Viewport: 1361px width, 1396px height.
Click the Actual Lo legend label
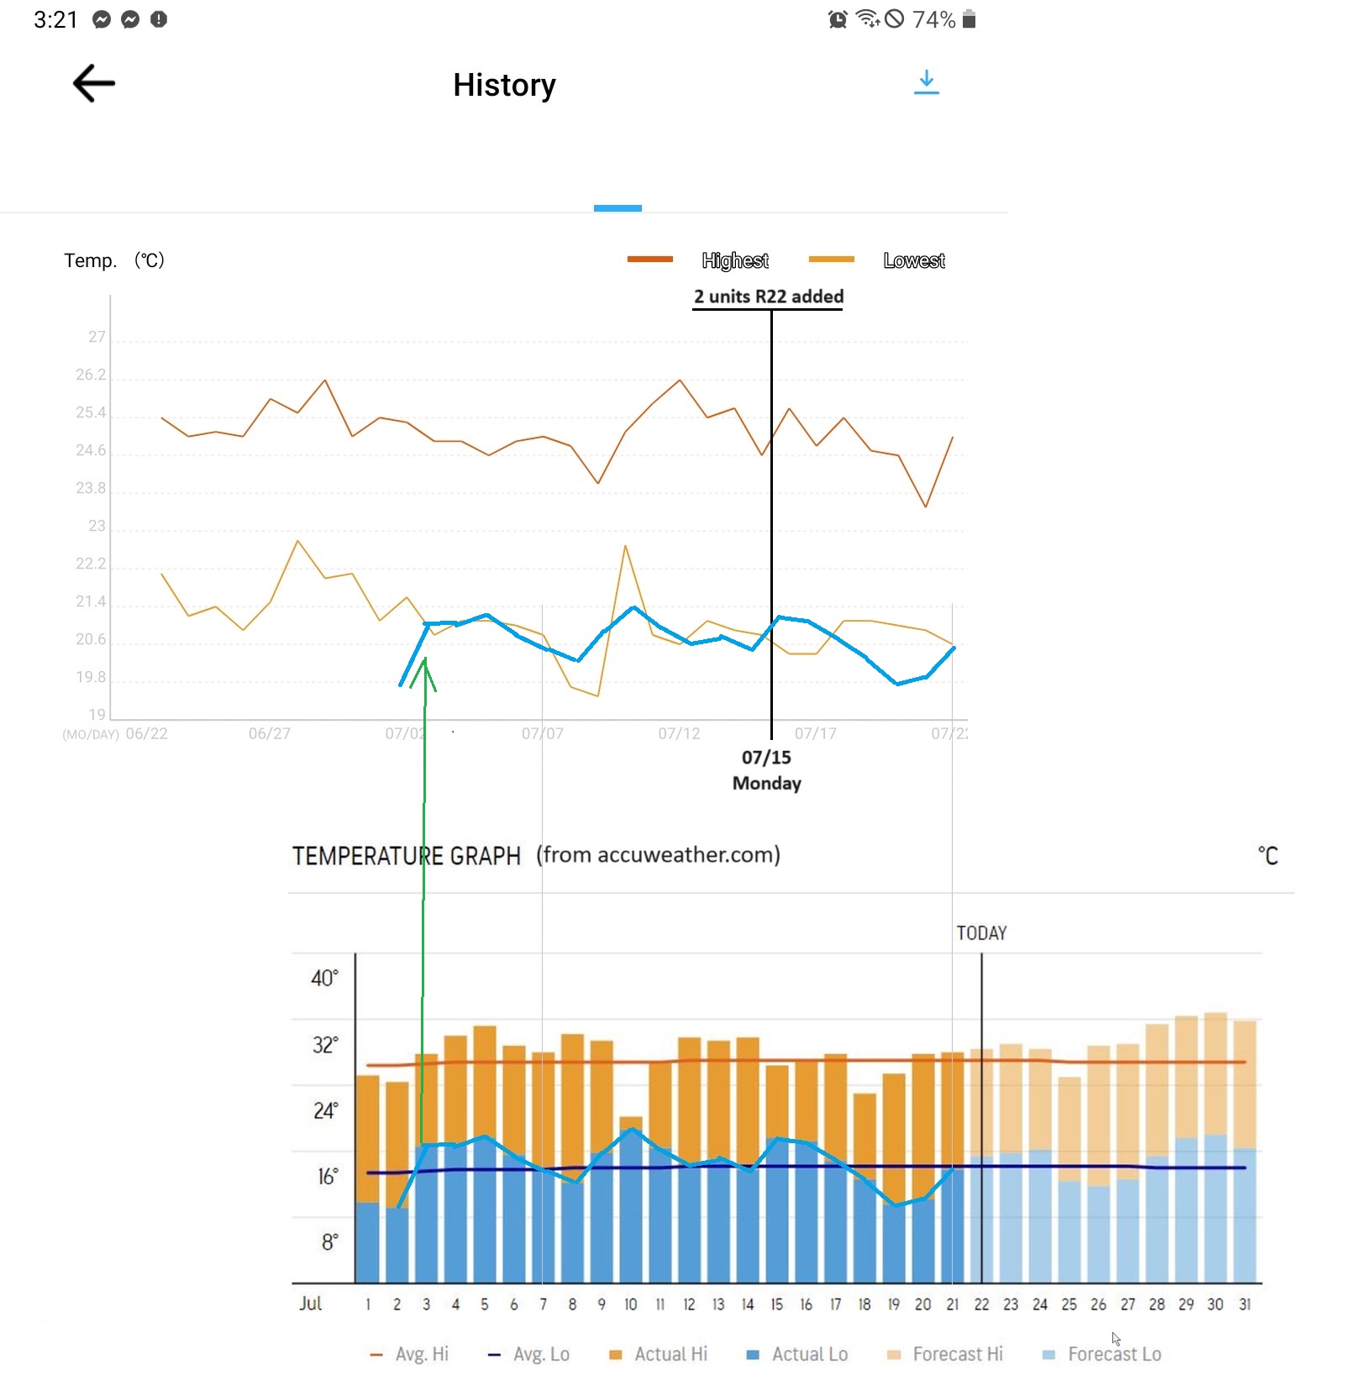809,1354
